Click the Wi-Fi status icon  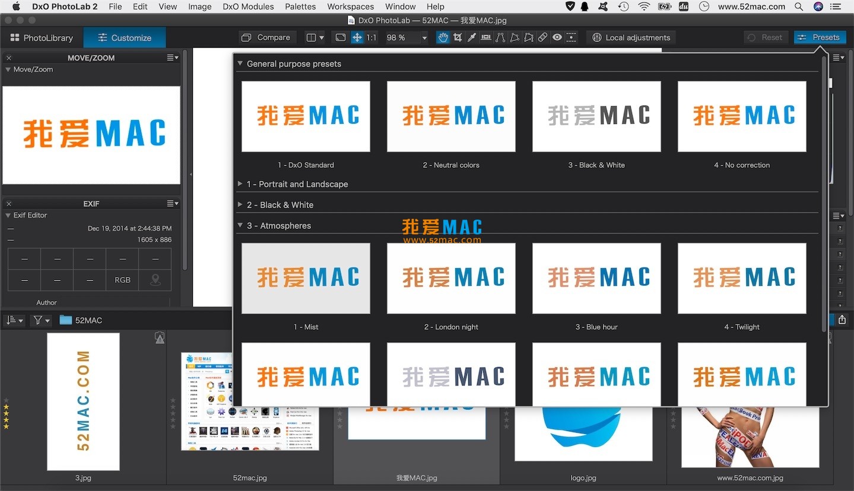[x=644, y=7]
